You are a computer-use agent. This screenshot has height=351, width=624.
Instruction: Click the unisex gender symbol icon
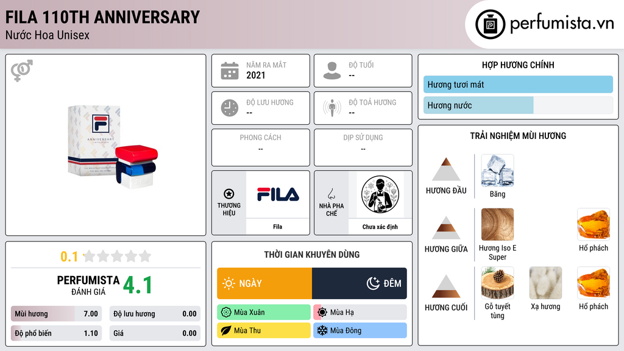(22, 71)
